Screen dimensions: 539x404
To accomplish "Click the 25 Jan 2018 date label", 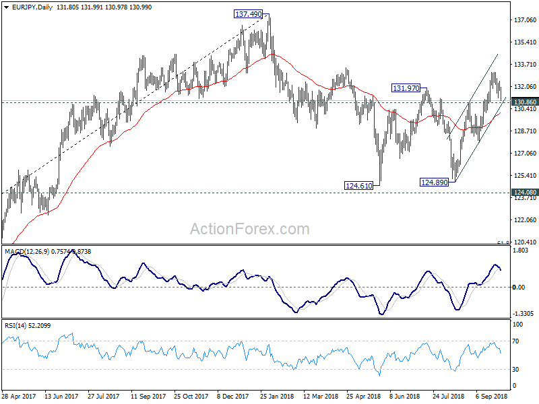I will click(277, 396).
